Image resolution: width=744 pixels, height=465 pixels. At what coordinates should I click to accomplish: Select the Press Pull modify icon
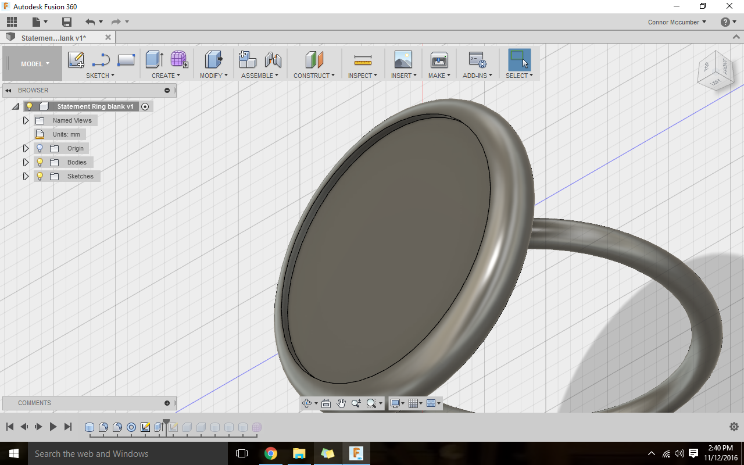click(214, 59)
